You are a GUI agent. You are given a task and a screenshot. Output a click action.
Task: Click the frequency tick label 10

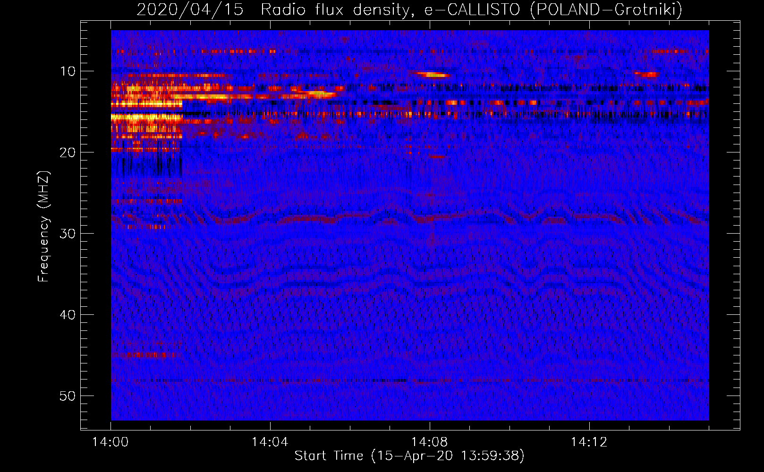pos(68,71)
